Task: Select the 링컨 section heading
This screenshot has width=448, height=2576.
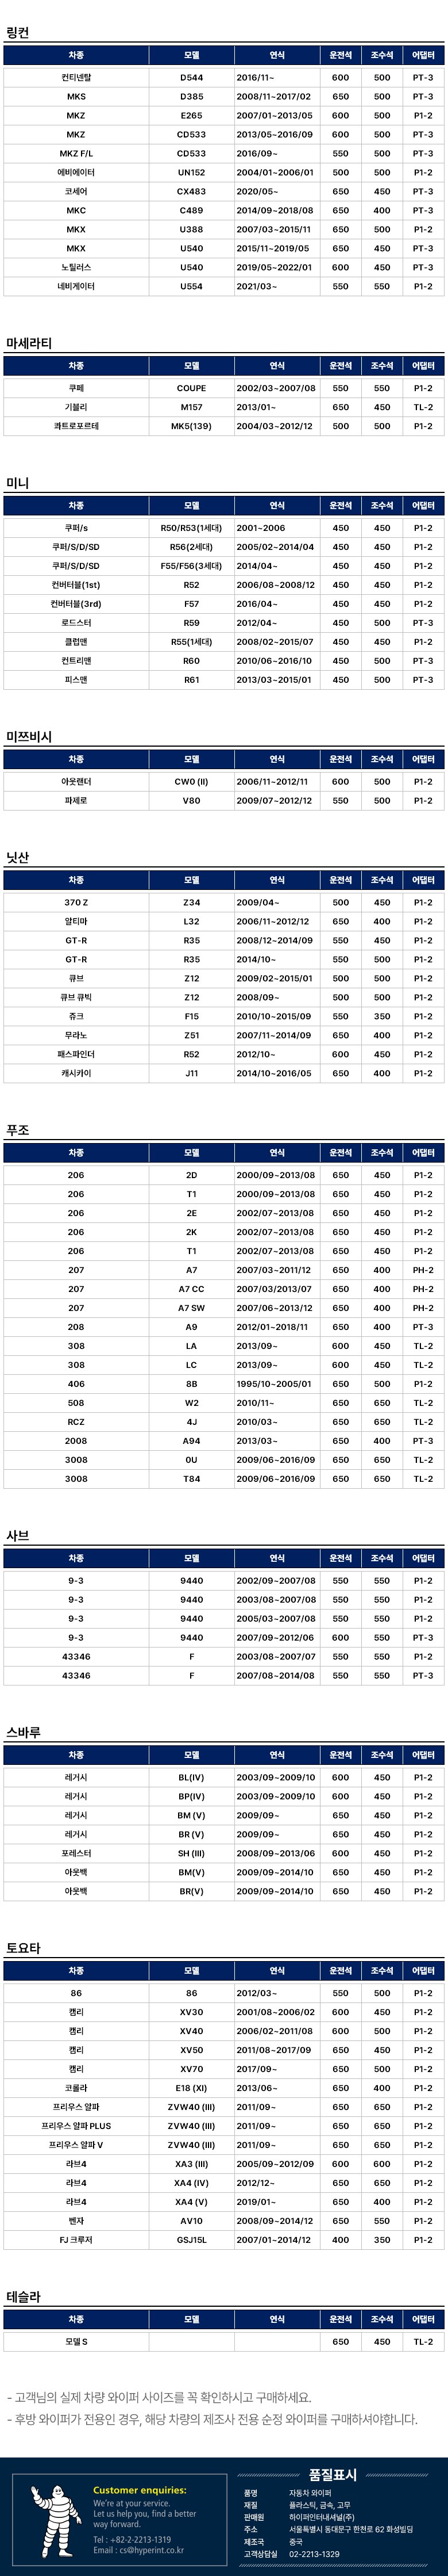Action: 18,33
